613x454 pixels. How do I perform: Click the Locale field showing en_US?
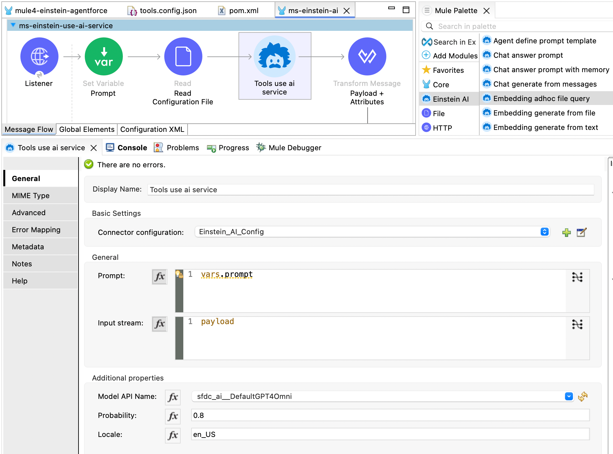point(390,434)
